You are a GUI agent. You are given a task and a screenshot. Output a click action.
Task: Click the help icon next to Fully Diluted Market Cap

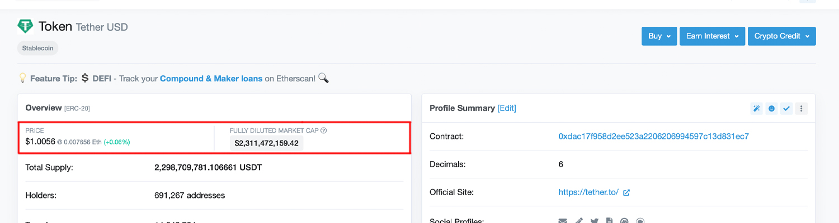[324, 130]
